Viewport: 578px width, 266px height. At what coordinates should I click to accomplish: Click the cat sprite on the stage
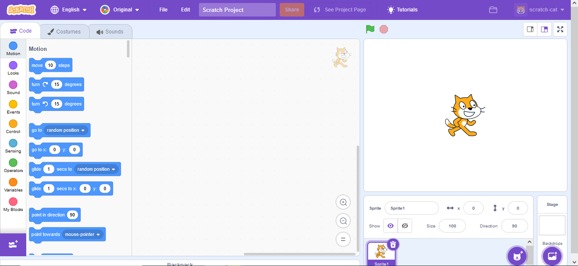click(x=464, y=115)
